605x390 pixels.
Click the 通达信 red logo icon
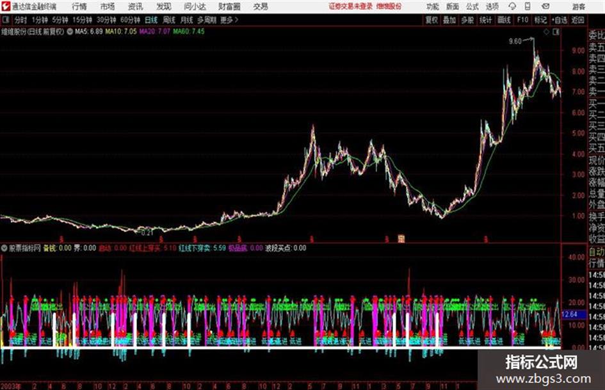6,6
